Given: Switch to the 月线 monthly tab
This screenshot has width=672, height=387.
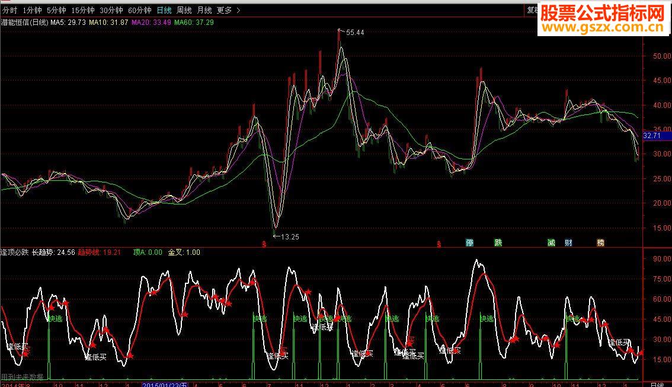Looking at the screenshot, I should click(x=204, y=10).
